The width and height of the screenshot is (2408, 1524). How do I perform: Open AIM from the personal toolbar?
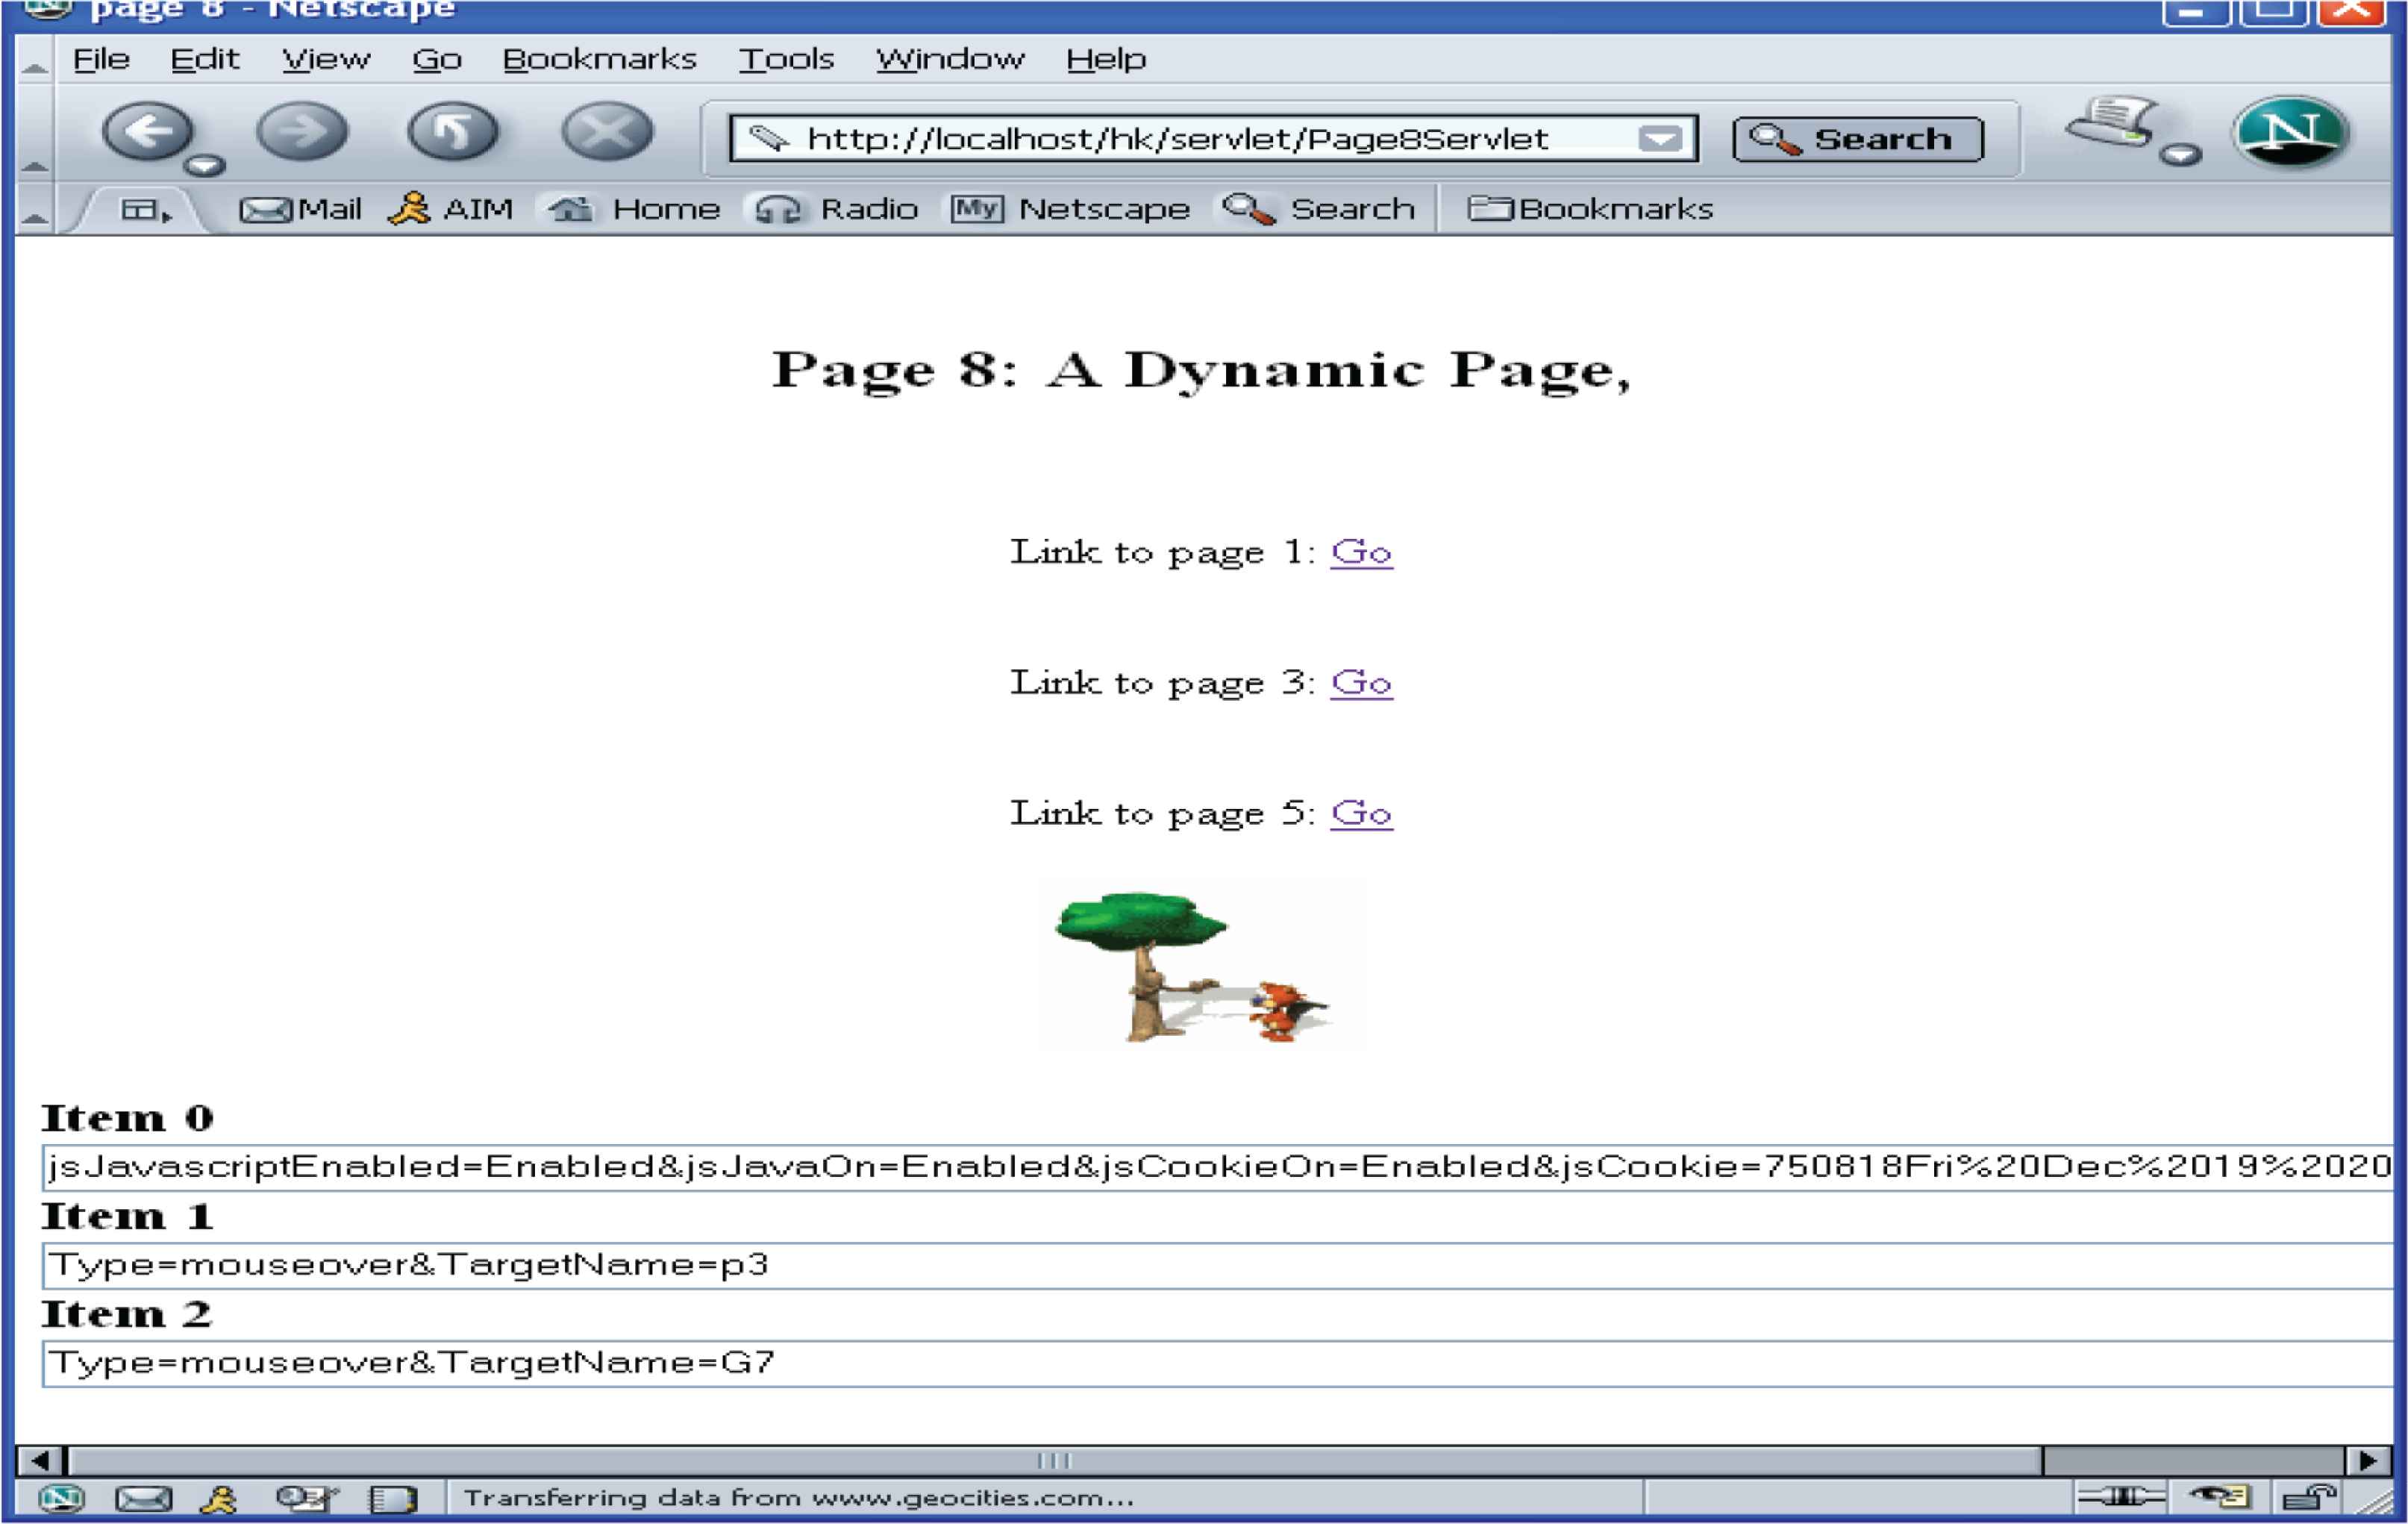[451, 209]
